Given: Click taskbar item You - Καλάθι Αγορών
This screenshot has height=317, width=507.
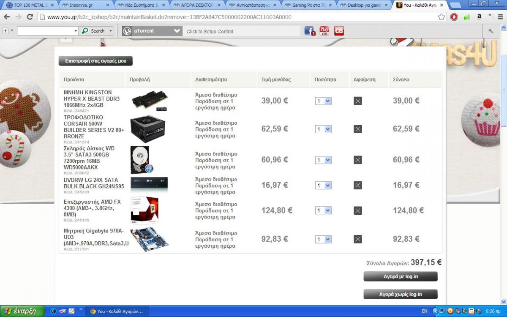Looking at the screenshot, I should pyautogui.click(x=117, y=312).
